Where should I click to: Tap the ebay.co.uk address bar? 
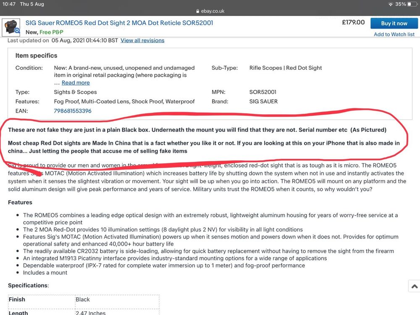click(210, 11)
